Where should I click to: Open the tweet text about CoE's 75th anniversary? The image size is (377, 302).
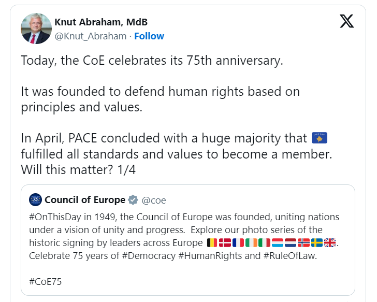[152, 60]
